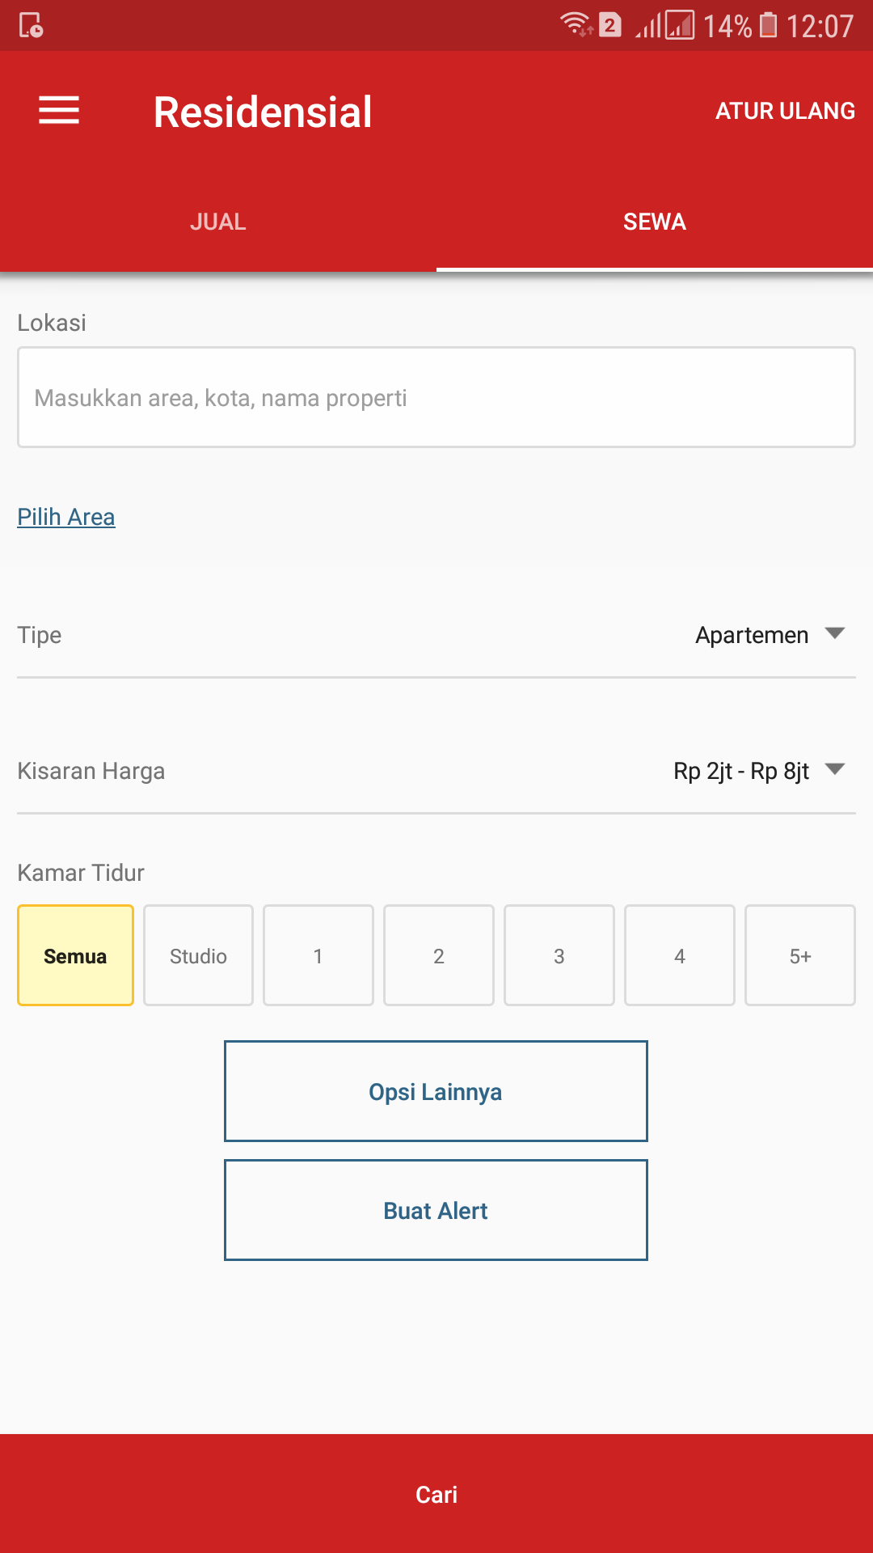The image size is (873, 1553).
Task: Expand the Tipe Apartemen dropdown
Action: pyautogui.click(x=768, y=635)
